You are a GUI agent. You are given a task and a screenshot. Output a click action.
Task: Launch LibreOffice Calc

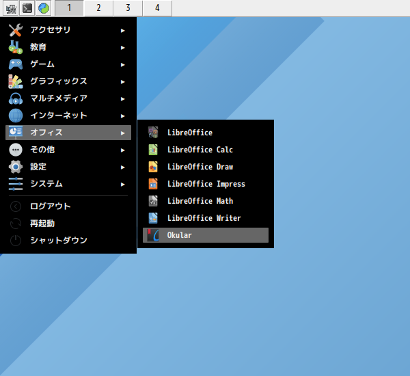pyautogui.click(x=206, y=150)
